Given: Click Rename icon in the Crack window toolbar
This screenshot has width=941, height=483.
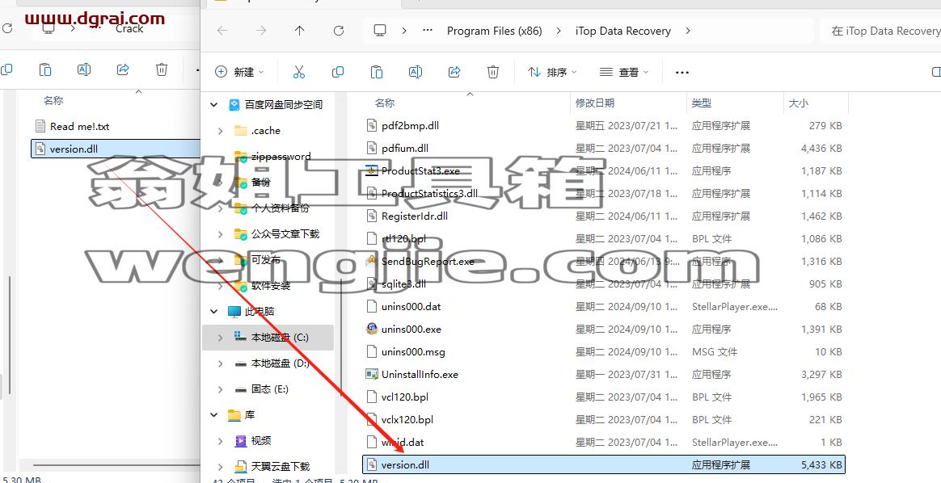Looking at the screenshot, I should 84,69.
